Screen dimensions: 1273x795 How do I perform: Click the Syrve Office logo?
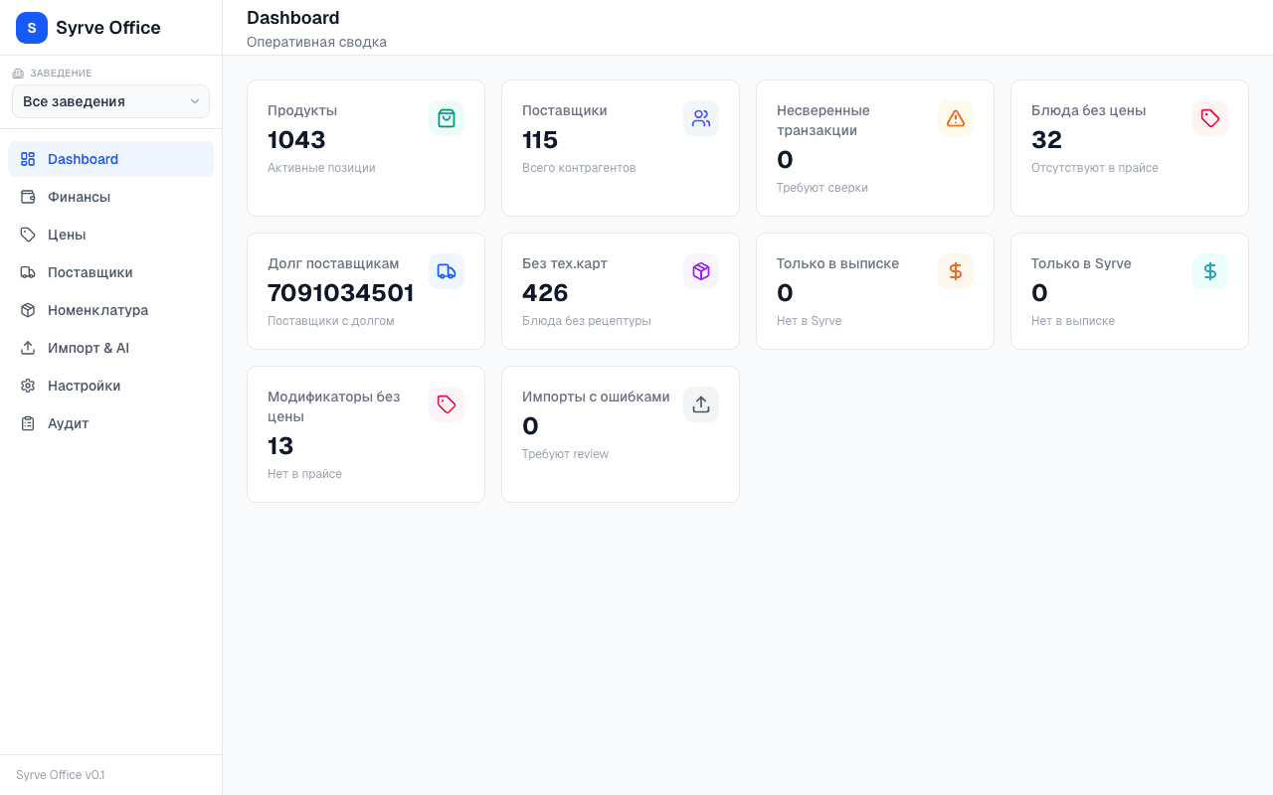click(x=32, y=28)
